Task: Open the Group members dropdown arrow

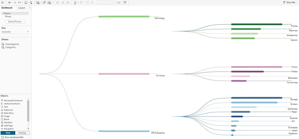Action: (x=84, y=3)
